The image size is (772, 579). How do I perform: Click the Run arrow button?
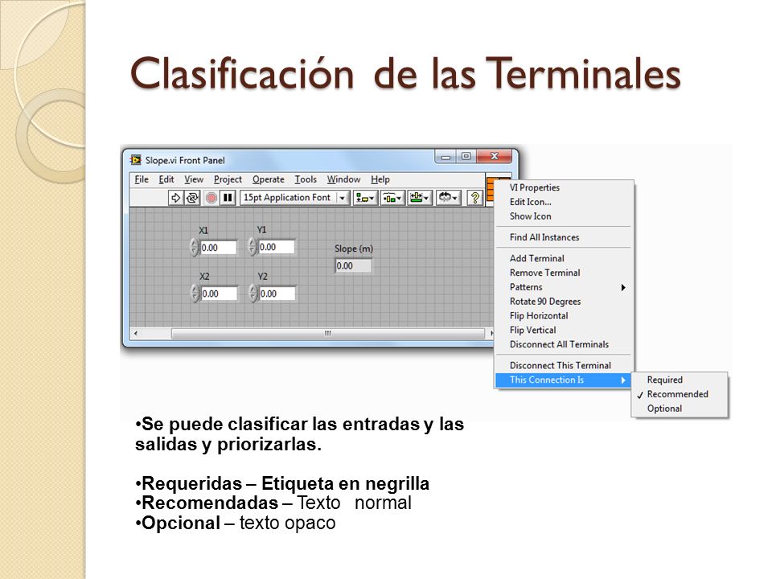click(176, 198)
